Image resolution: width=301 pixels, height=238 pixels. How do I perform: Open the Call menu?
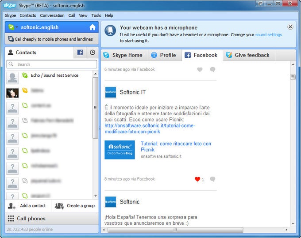tap(72, 15)
